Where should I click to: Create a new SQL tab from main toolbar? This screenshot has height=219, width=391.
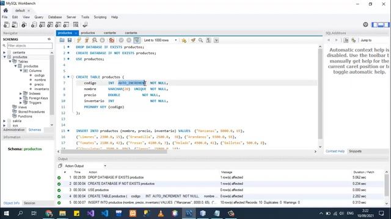[x=7, y=24]
